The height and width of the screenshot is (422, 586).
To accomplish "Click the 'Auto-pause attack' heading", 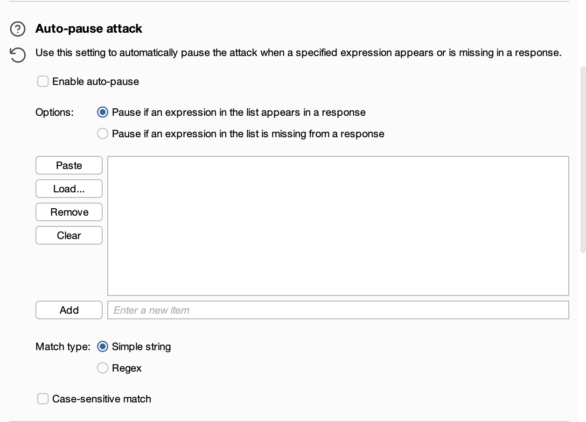I will (89, 29).
